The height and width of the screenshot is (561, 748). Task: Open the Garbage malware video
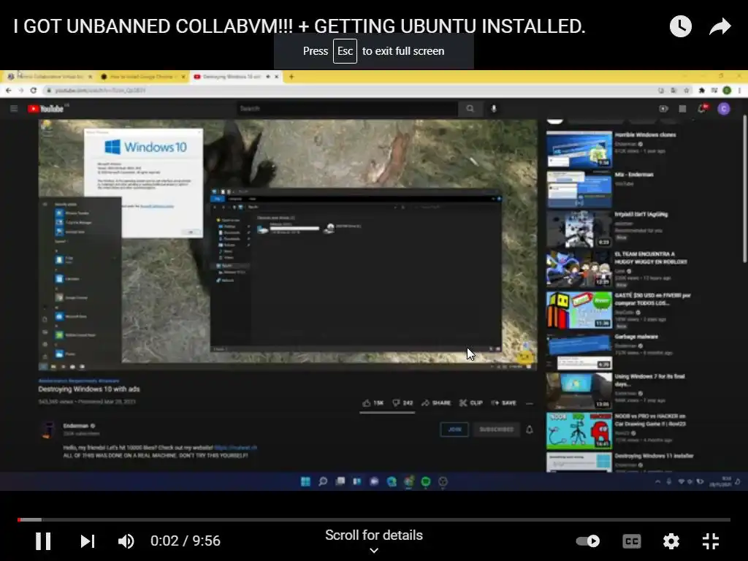click(579, 351)
